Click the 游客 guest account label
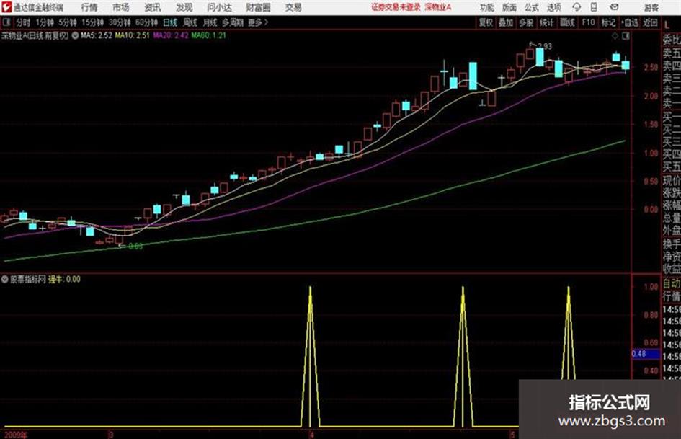This screenshot has width=681, height=439. (x=651, y=7)
